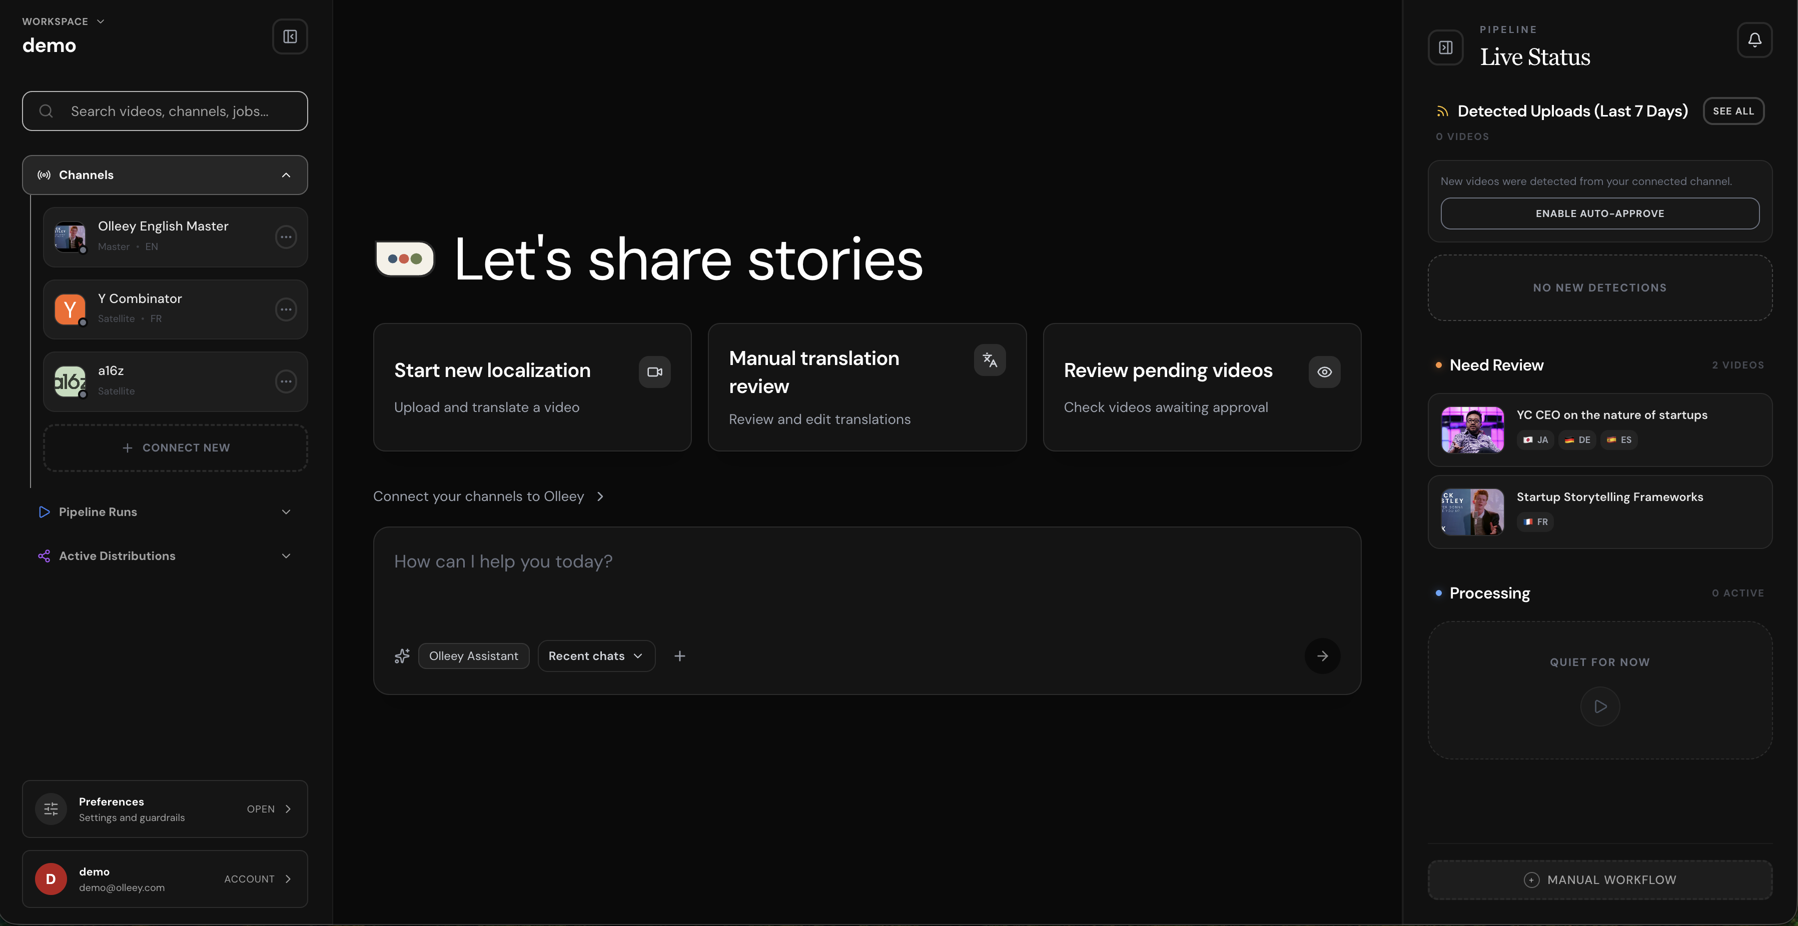Click the Channels antenna icon

(44, 175)
